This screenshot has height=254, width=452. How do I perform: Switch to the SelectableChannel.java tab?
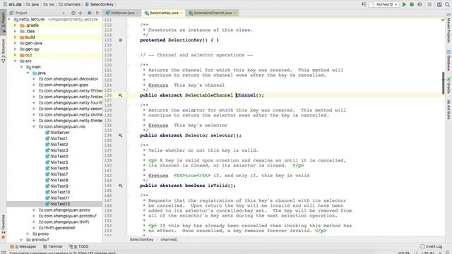pos(213,13)
